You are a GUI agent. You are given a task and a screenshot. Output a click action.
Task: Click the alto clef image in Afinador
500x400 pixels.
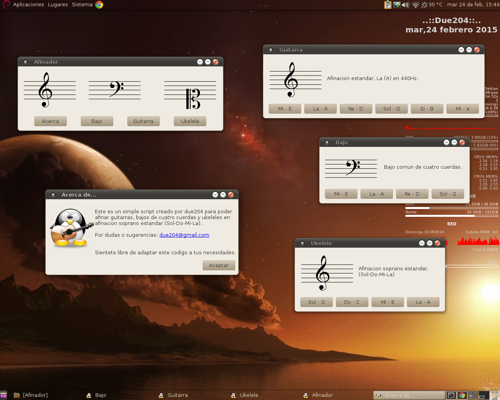pos(190,95)
